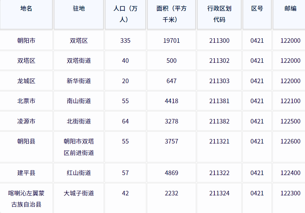Click the 南山街道 cell
The width and height of the screenshot is (305, 213).
(x=79, y=101)
